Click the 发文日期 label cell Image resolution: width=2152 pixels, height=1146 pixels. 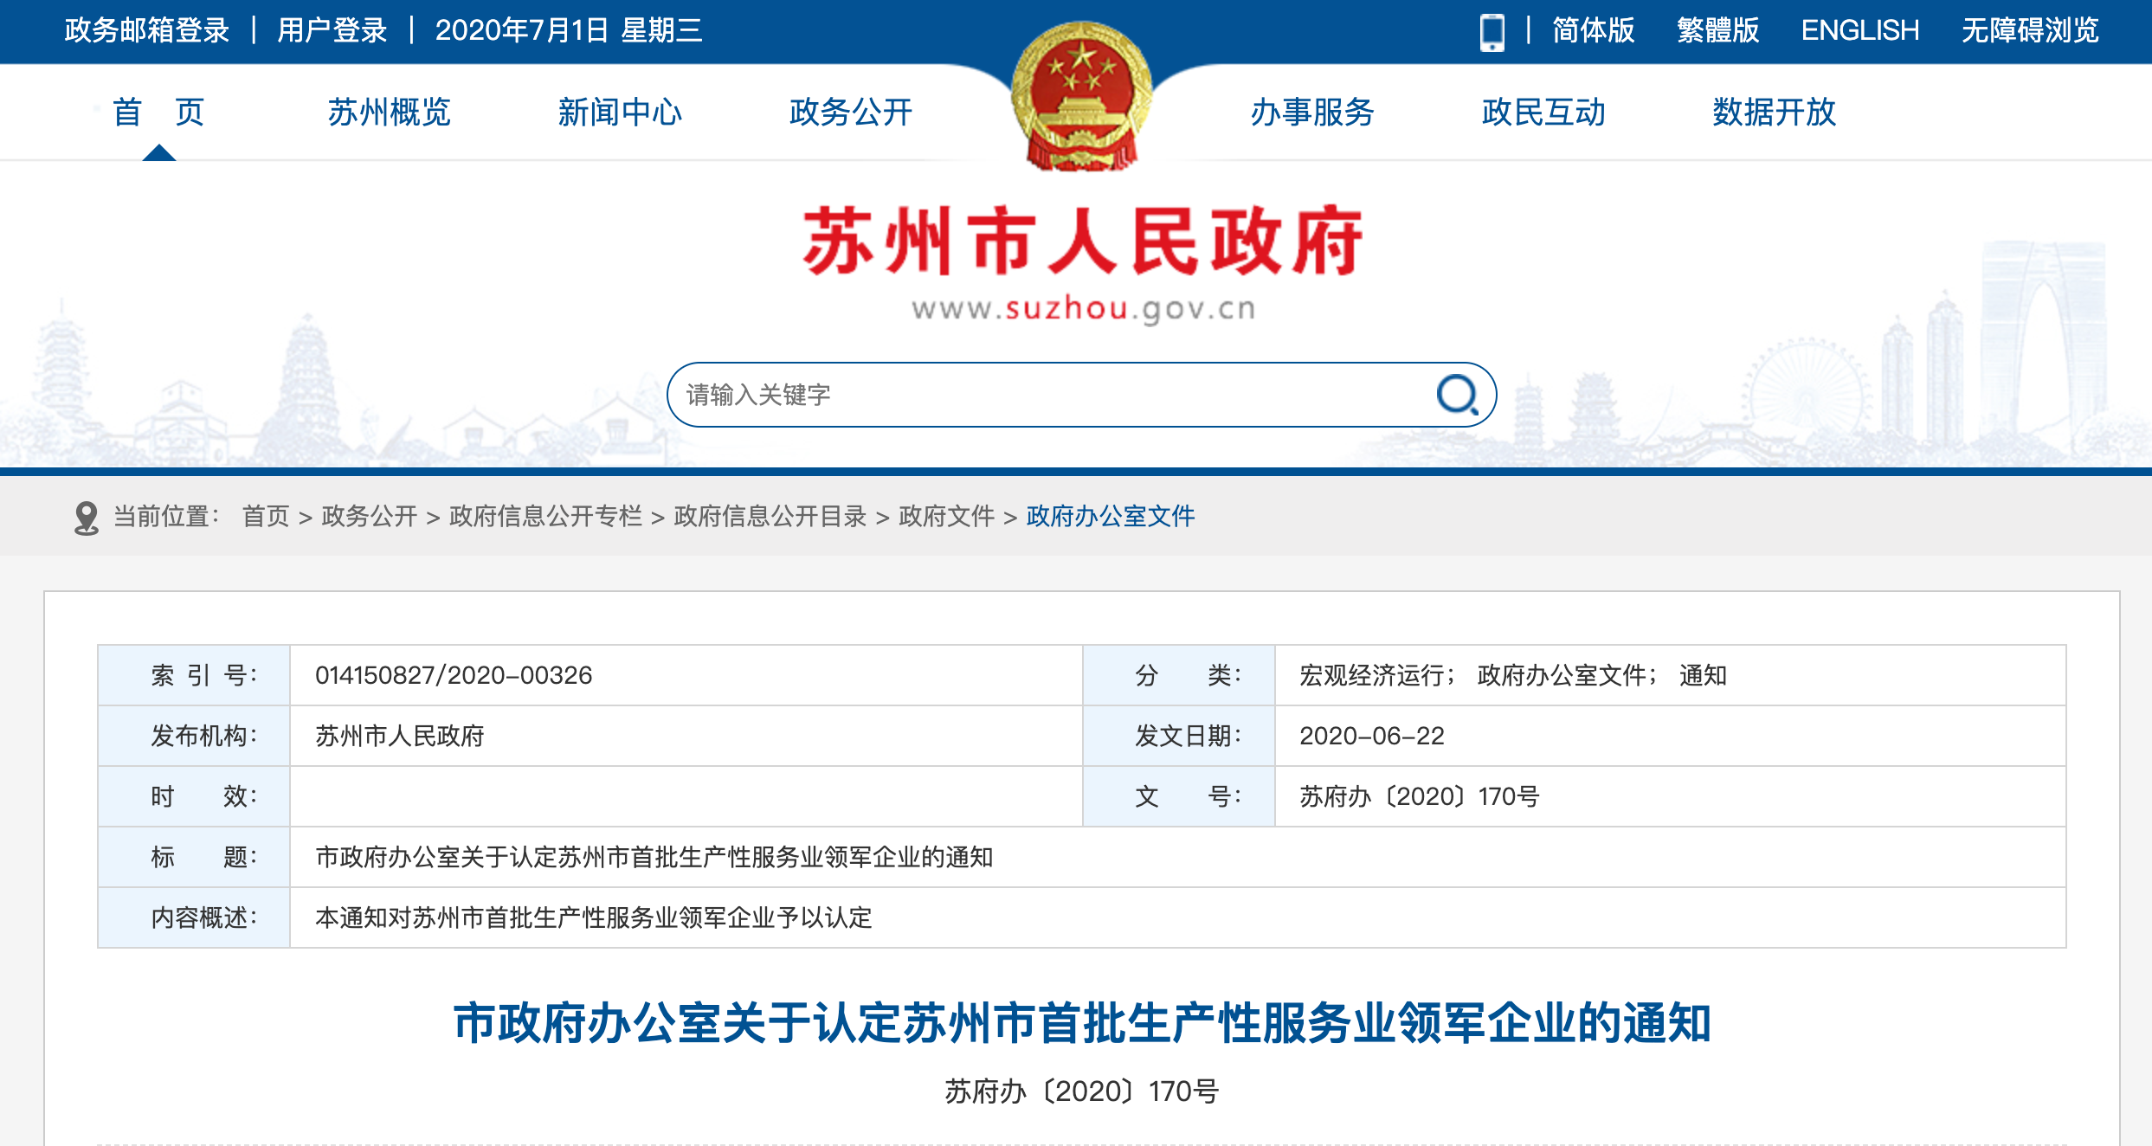pos(1179,736)
